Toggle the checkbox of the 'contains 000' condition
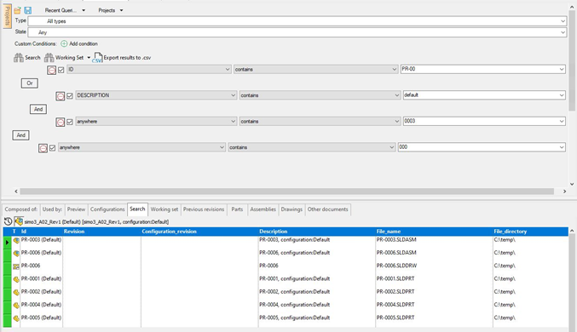Viewport: 577px width, 332px height. (x=52, y=148)
